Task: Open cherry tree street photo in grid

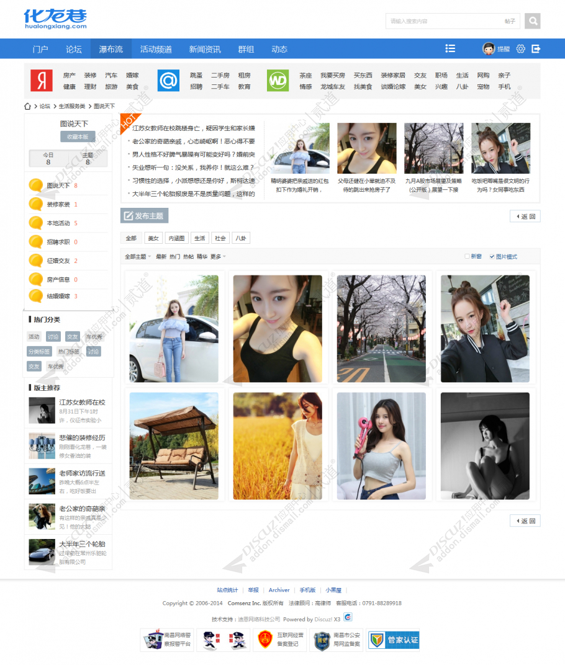Action: (381, 329)
